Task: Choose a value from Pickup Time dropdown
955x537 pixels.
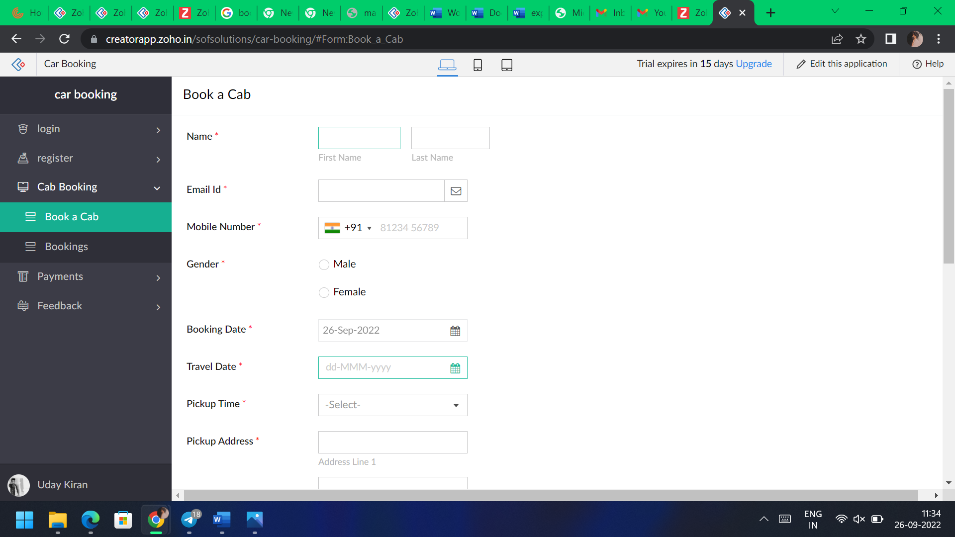Action: pos(392,405)
